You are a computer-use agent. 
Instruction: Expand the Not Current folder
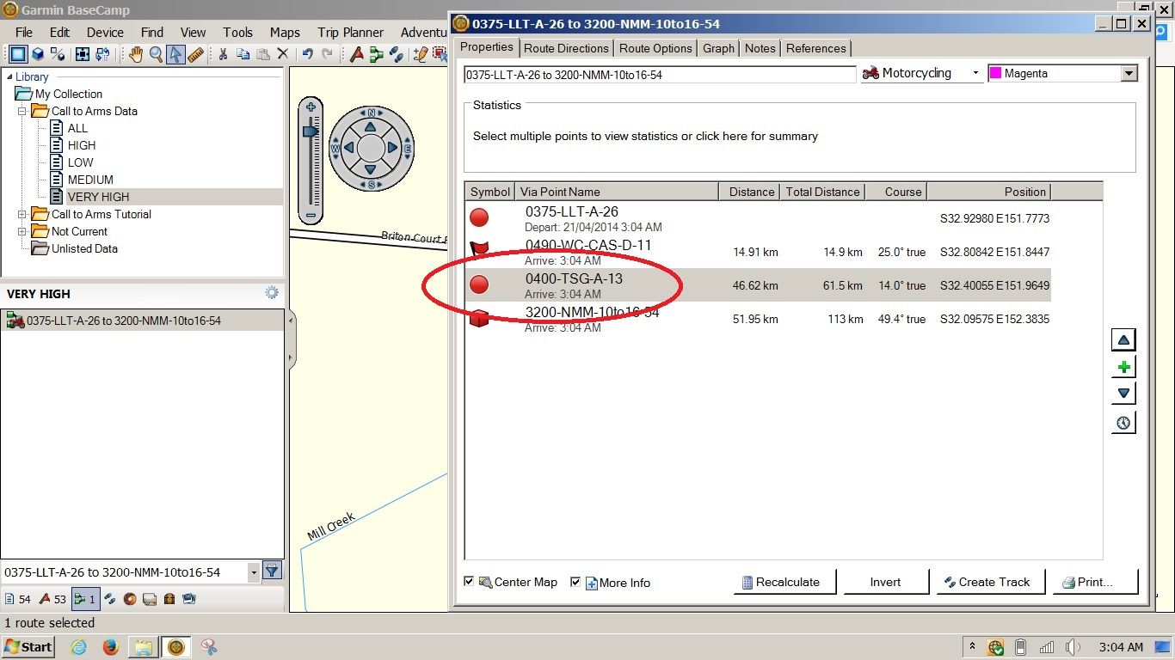[22, 231]
